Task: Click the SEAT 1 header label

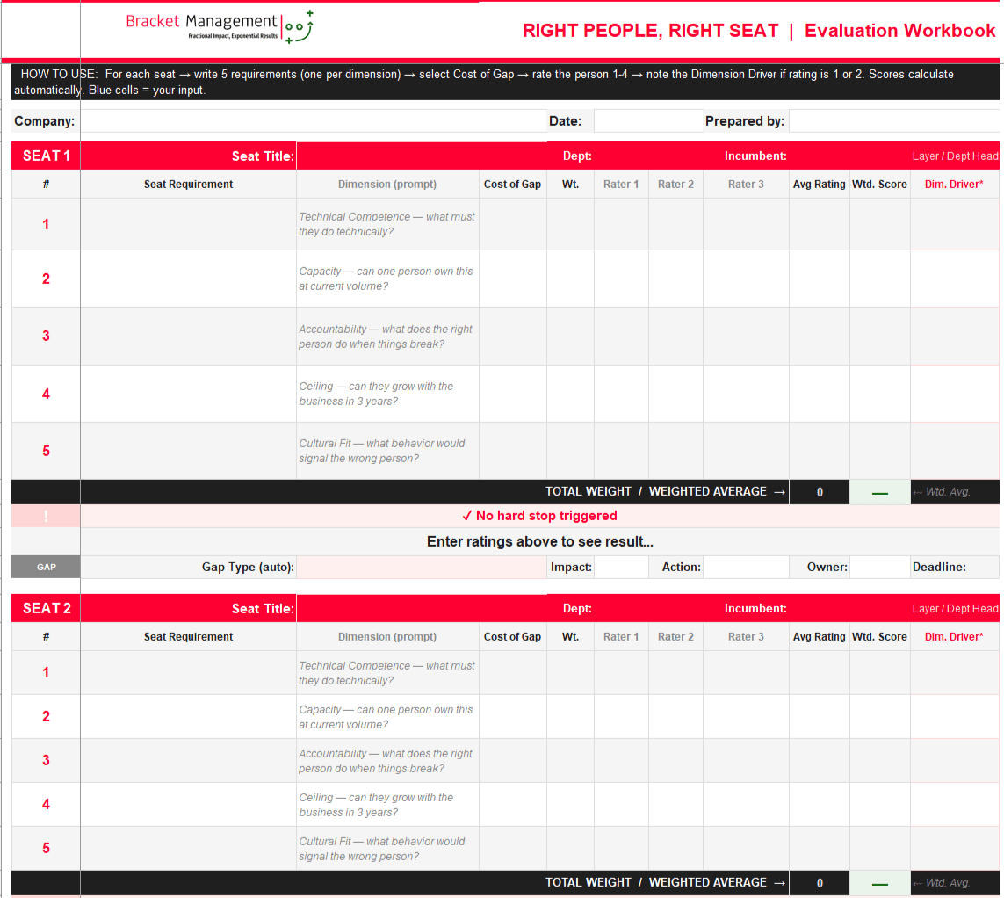Action: pyautogui.click(x=46, y=156)
